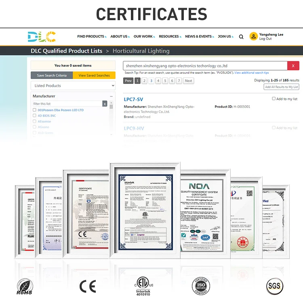The height and width of the screenshot is (302, 303).
Task: Go to results page 6
Action: pos(172,81)
